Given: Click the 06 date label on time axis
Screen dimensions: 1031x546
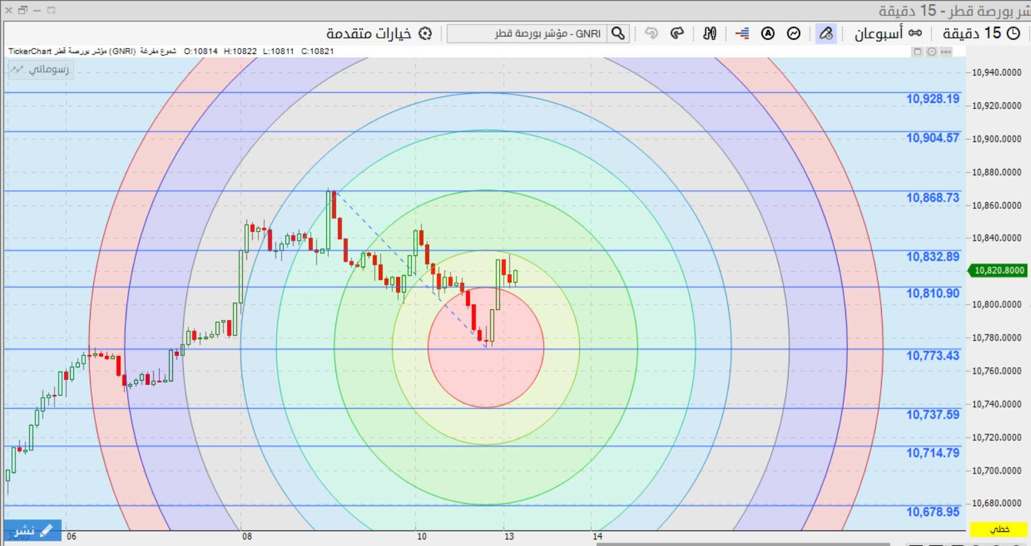Looking at the screenshot, I should (x=72, y=537).
